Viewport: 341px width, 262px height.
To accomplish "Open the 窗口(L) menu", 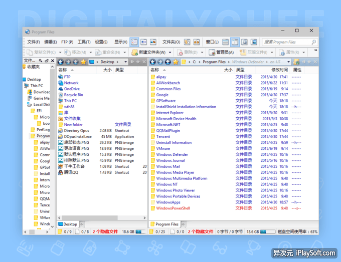I will pos(212,42).
